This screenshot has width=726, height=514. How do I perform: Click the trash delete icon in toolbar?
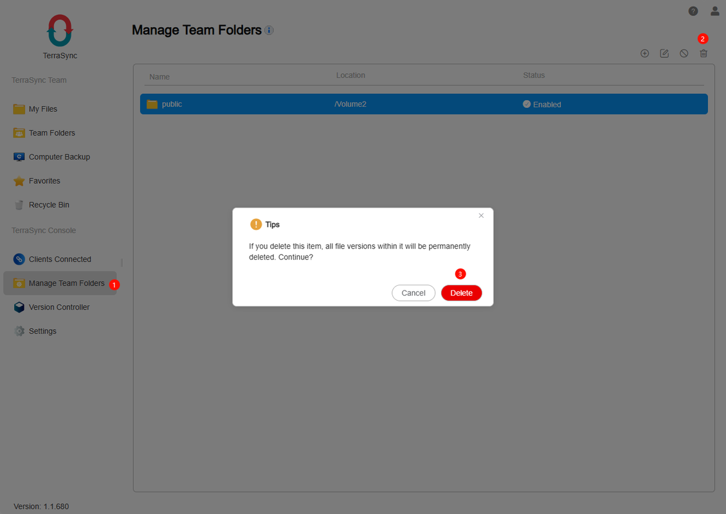703,54
